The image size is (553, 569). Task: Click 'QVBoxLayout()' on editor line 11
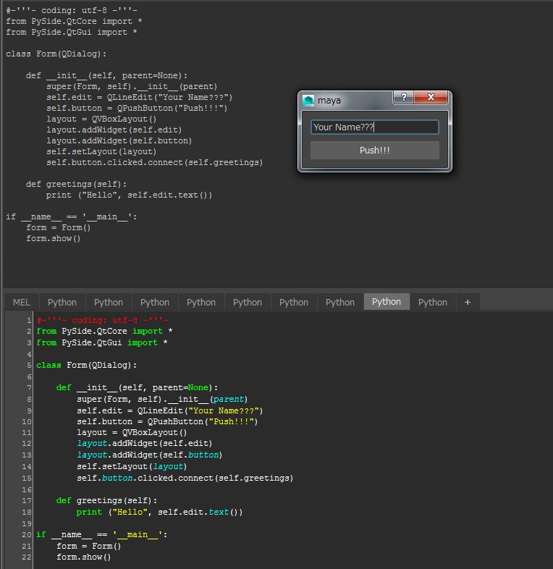tap(154, 433)
